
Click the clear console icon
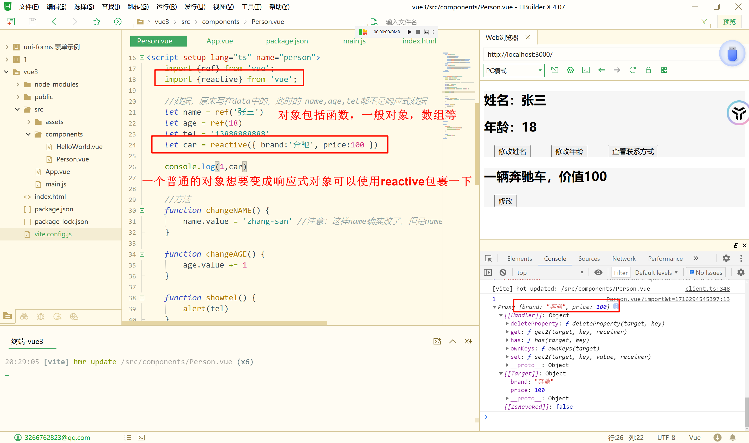pos(503,272)
